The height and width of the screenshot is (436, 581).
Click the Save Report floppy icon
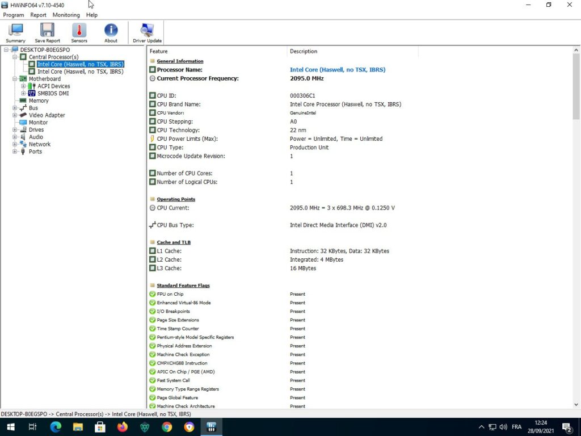click(47, 32)
